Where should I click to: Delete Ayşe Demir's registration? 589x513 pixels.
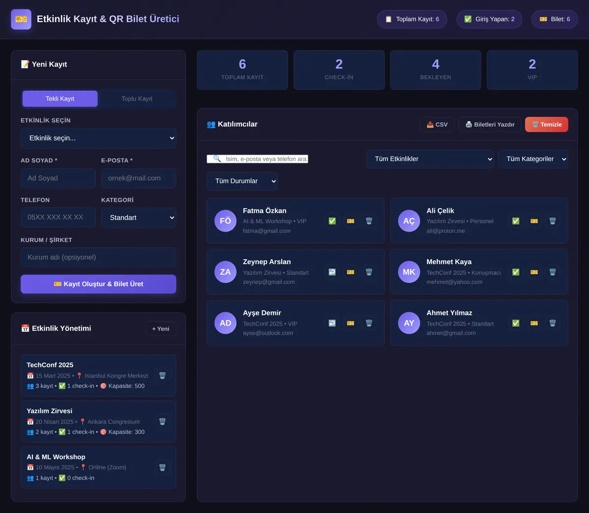369,323
